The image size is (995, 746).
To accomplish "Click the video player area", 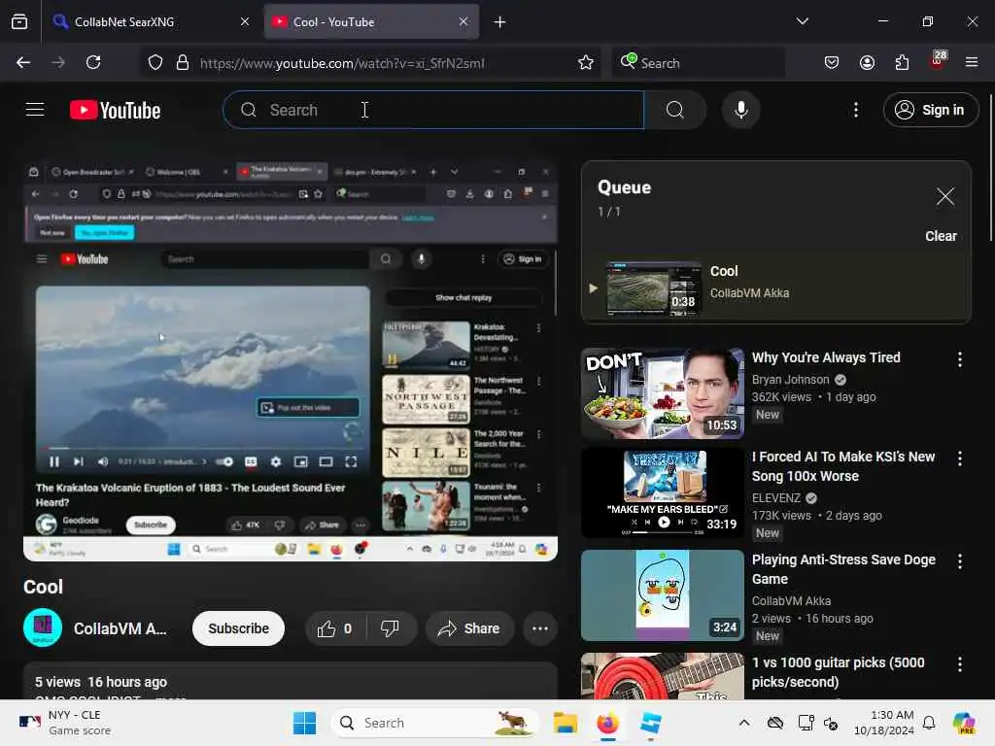I will point(291,361).
